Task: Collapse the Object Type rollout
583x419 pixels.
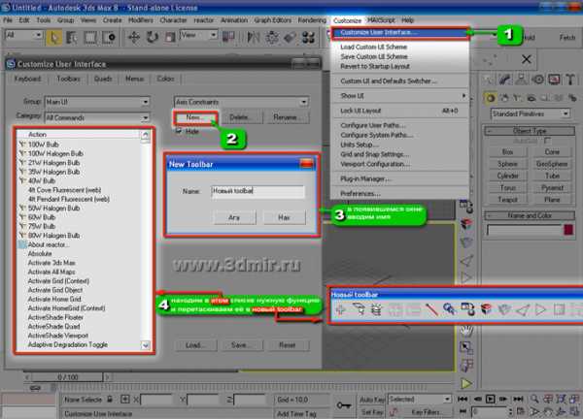Action: click(x=530, y=131)
